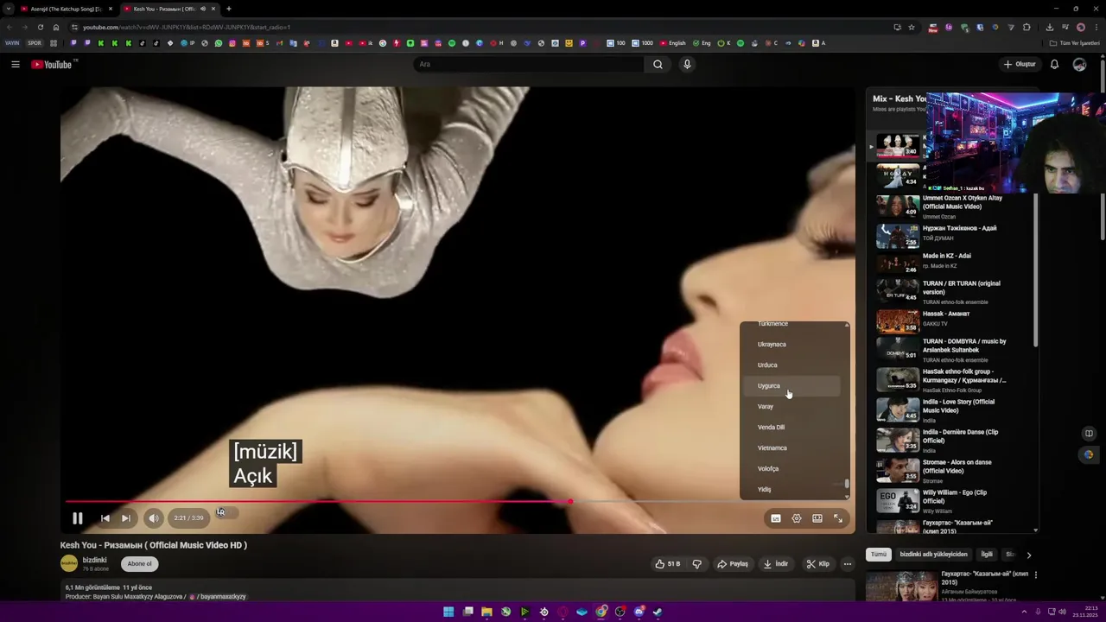The image size is (1106, 622).
Task: Open the Oluştur create menu
Action: coord(1020,64)
